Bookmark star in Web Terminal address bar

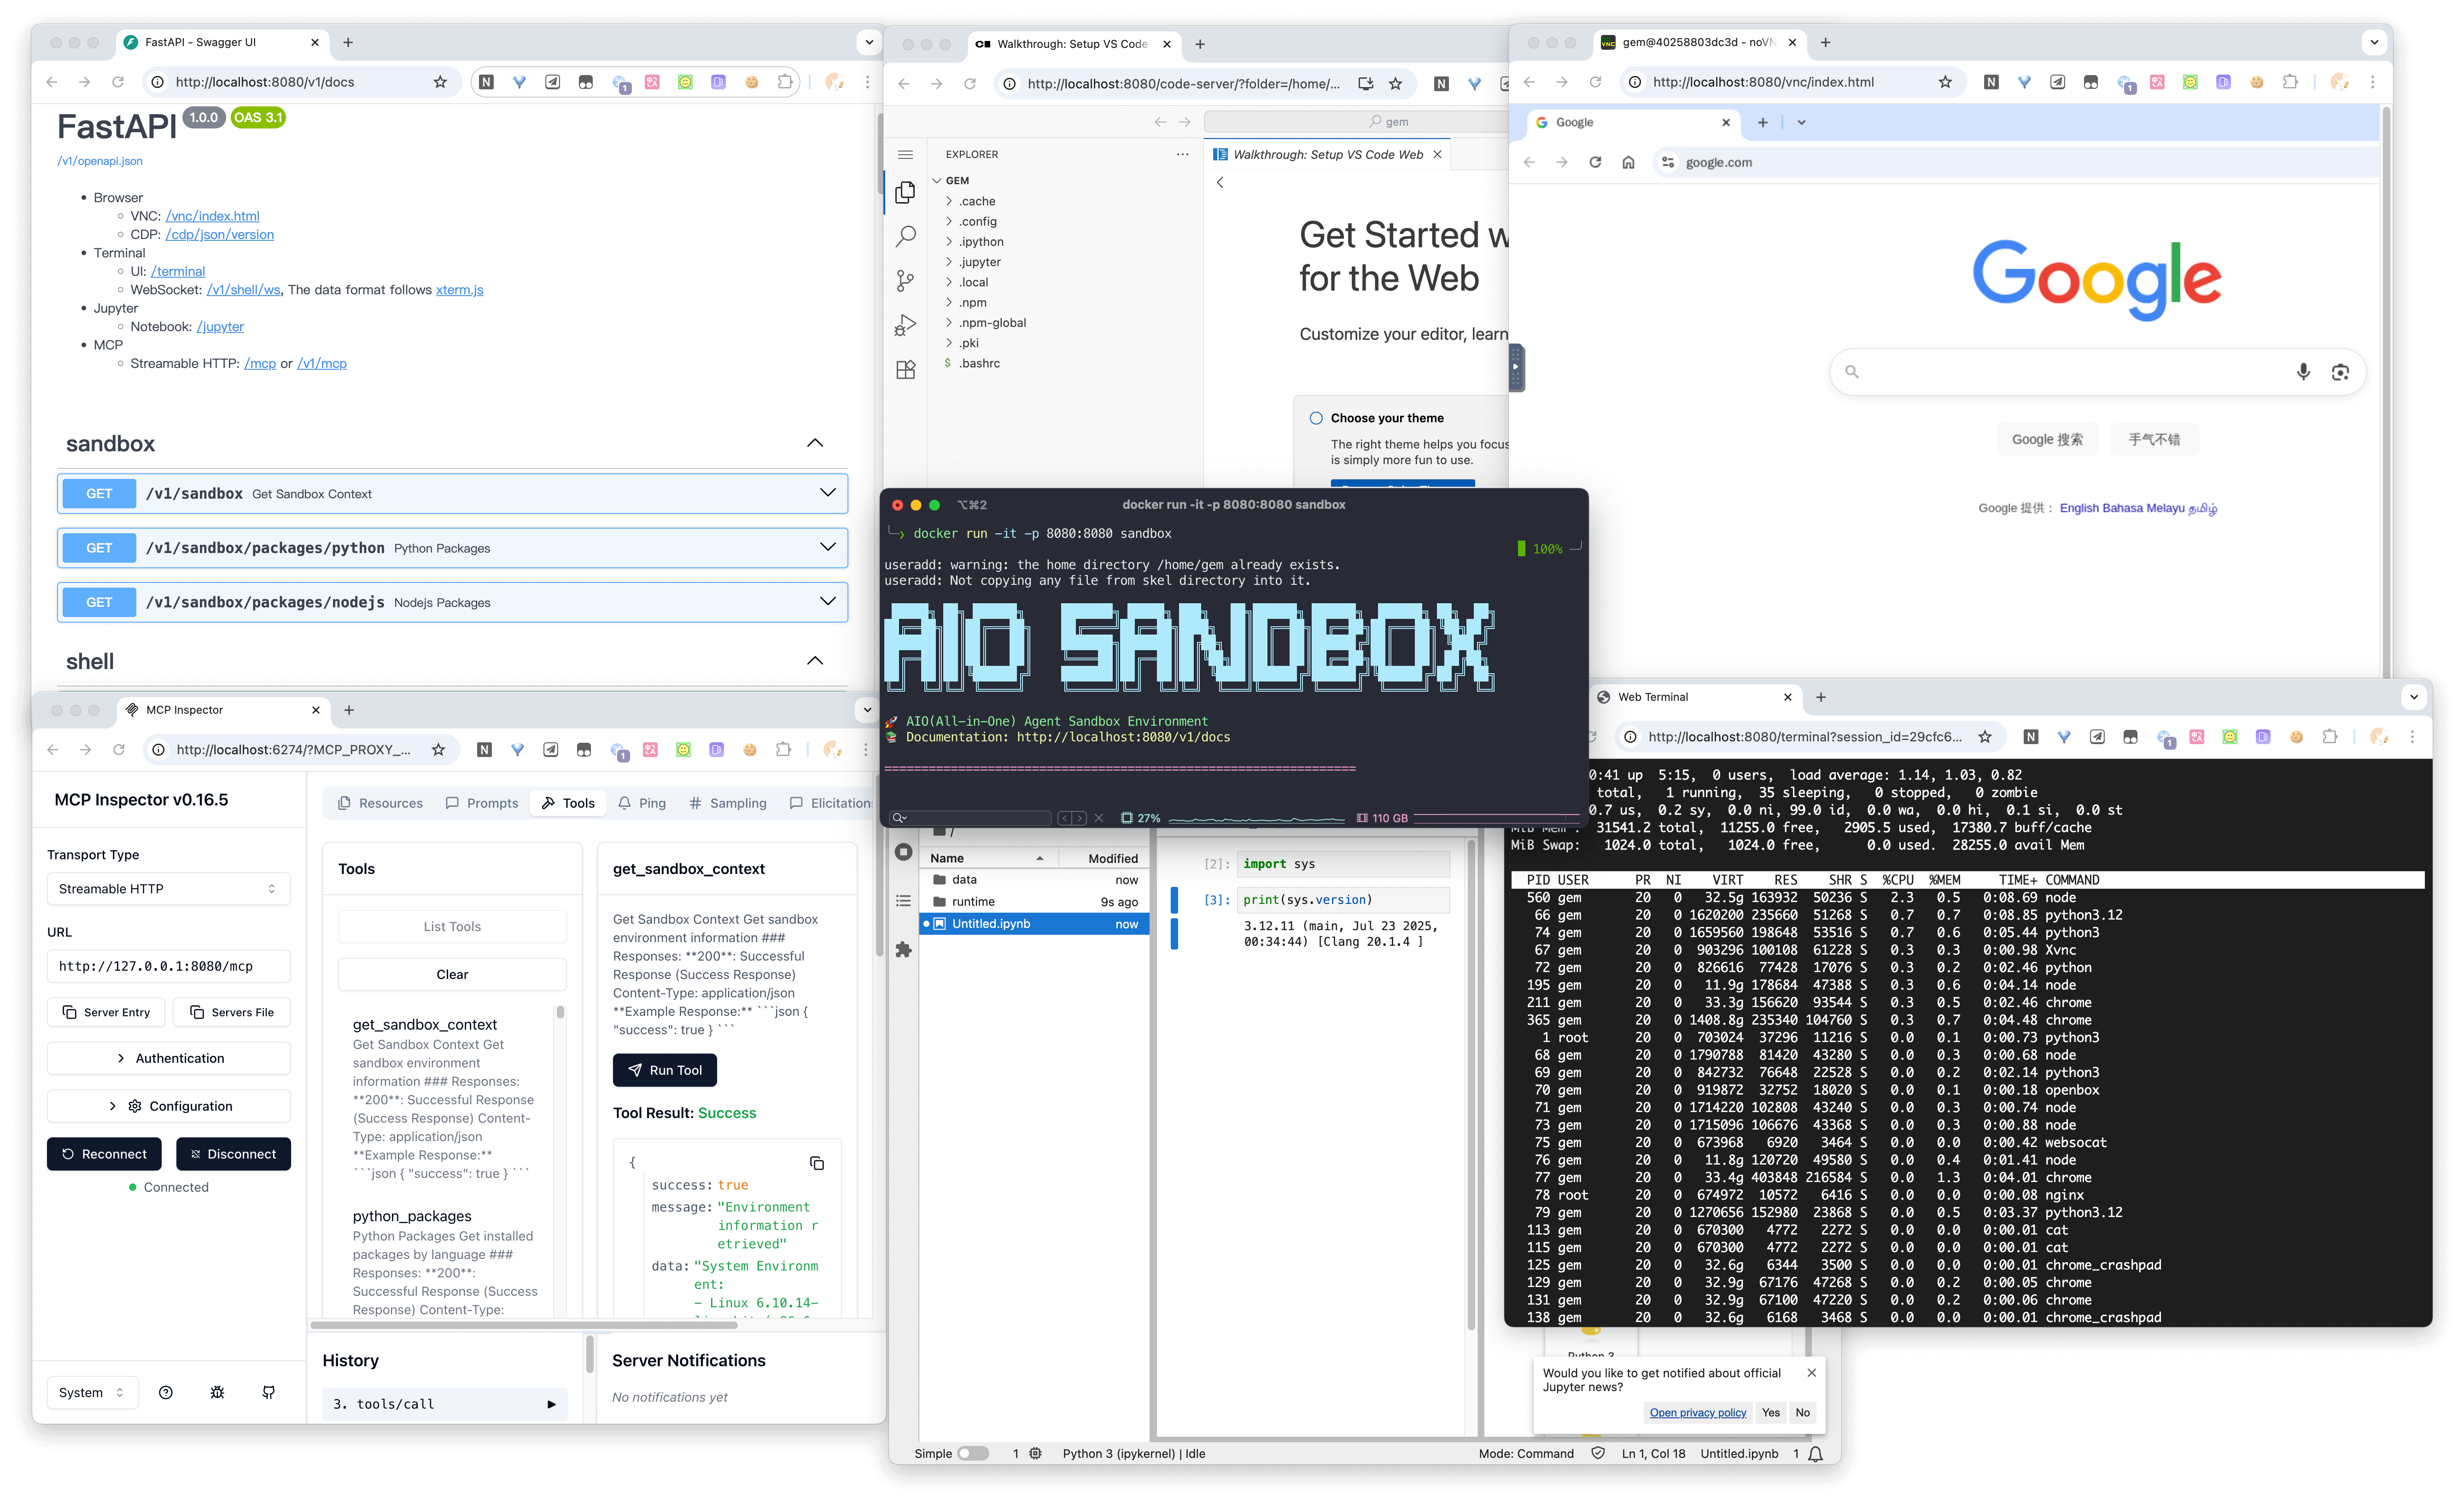click(1985, 737)
